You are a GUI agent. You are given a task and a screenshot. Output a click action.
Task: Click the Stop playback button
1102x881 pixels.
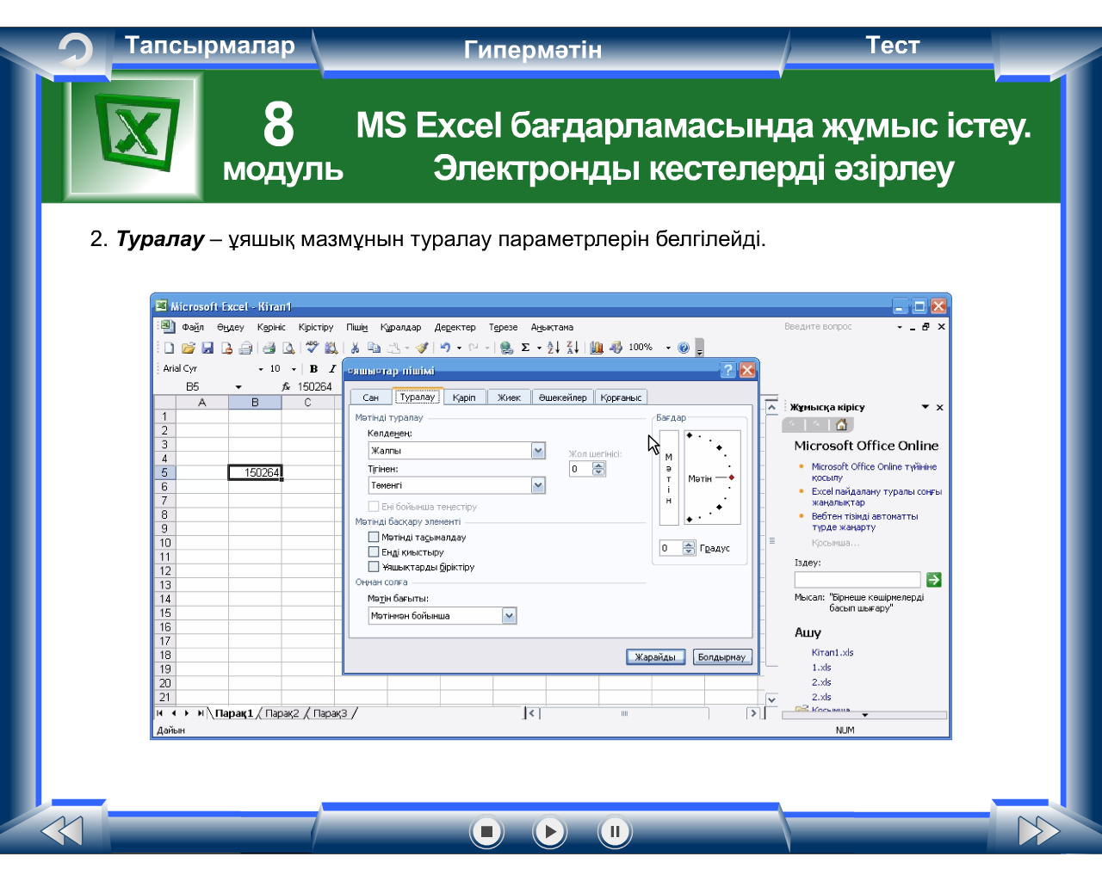486,832
